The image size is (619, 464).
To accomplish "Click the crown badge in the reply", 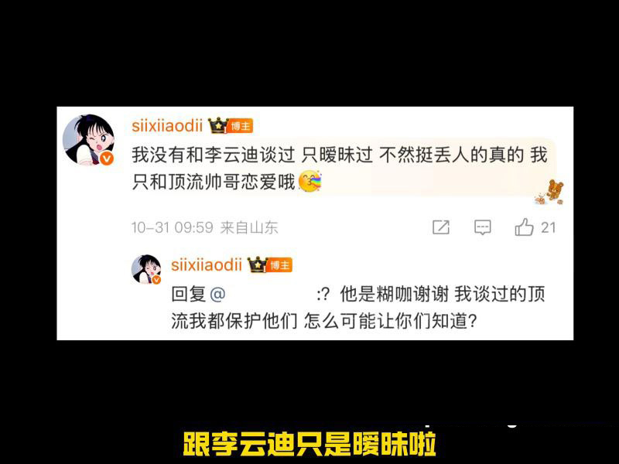I will pyautogui.click(x=258, y=264).
